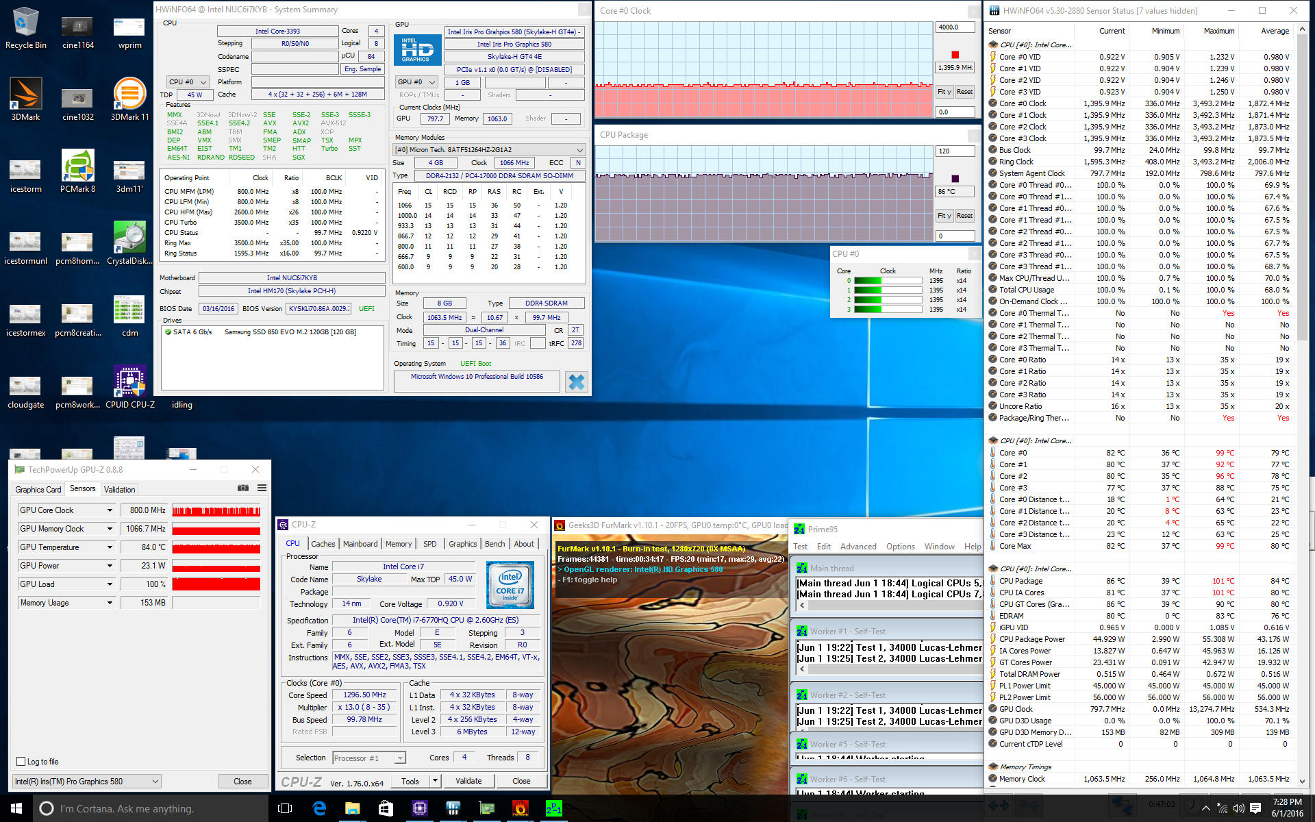Image resolution: width=1315 pixels, height=822 pixels.
Task: Click the red color swatch on Core #0 Clock graph
Action: [955, 55]
